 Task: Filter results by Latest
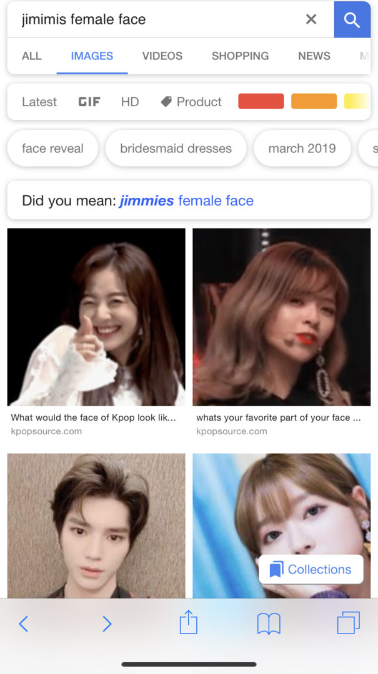click(39, 102)
